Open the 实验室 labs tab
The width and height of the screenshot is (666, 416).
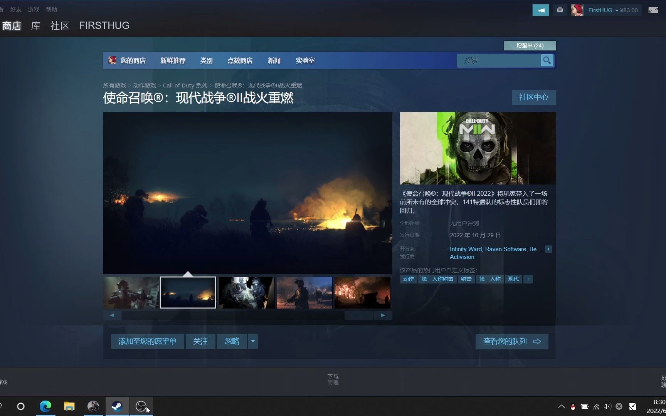click(x=305, y=60)
